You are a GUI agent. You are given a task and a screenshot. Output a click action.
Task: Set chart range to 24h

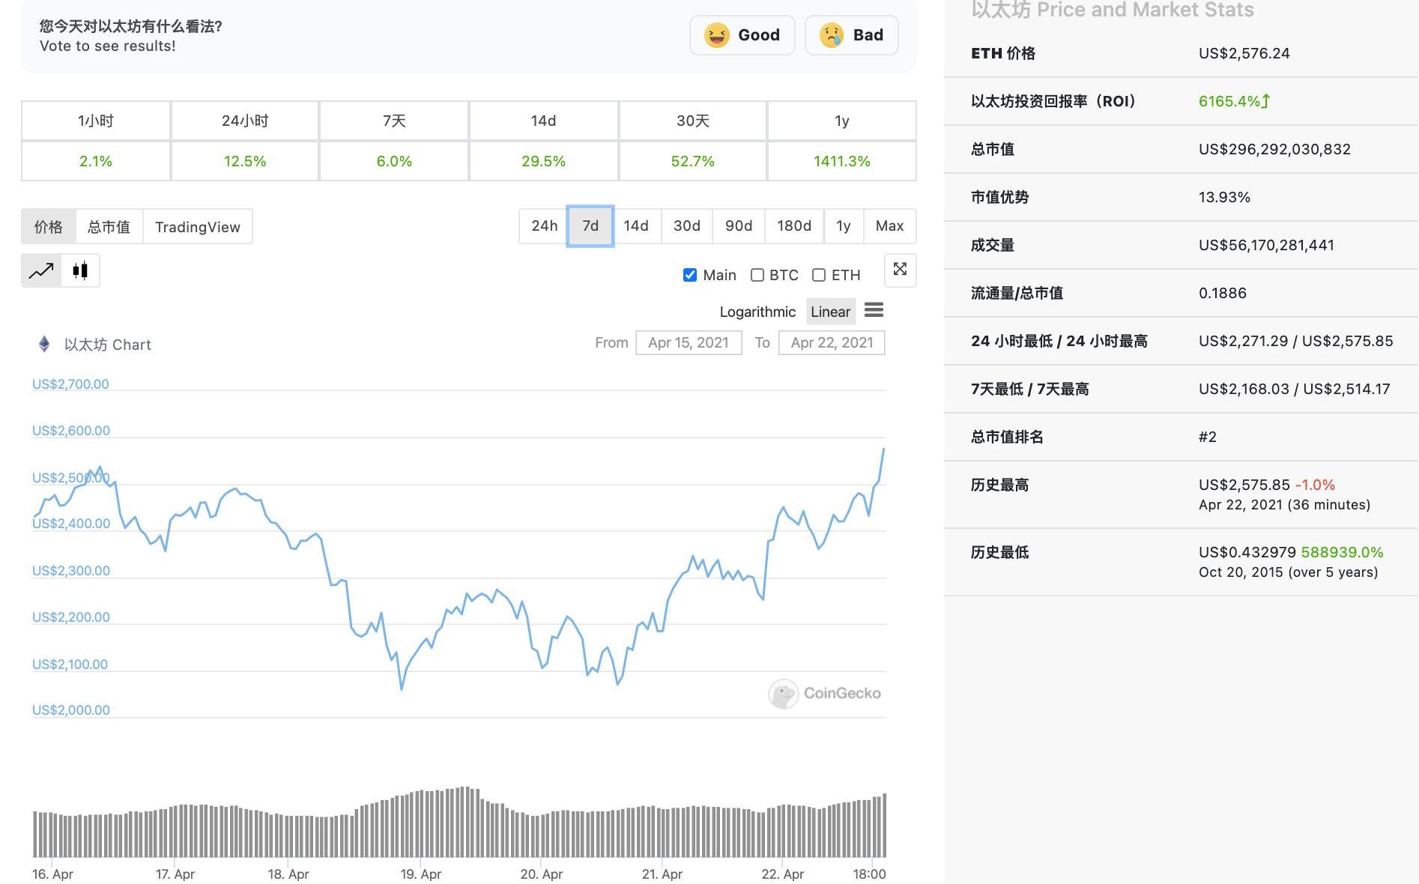pyautogui.click(x=544, y=225)
